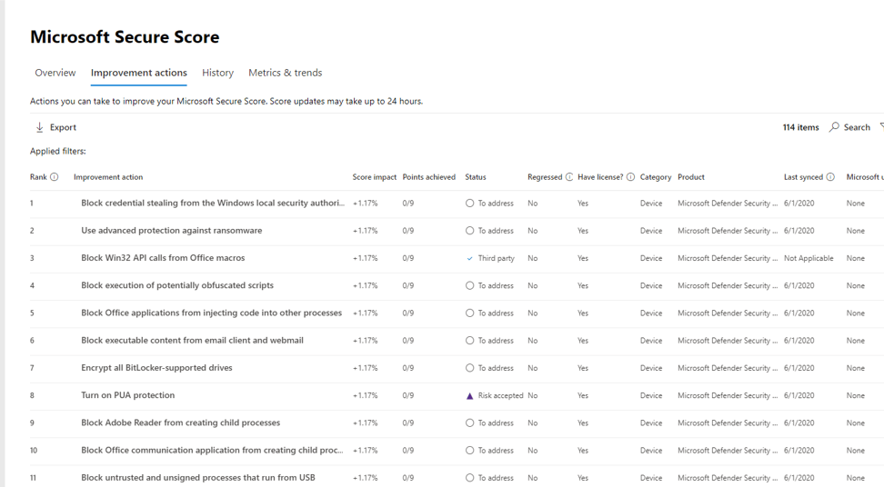Sort by Status column header
This screenshot has height=487, width=884.
476,177
